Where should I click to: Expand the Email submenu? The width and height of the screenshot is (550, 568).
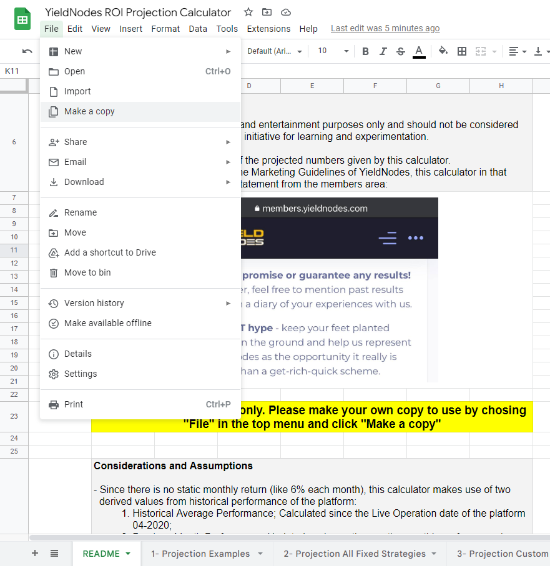pyautogui.click(x=140, y=162)
